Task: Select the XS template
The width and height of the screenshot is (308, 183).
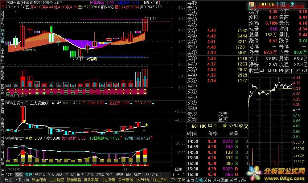Action: pyautogui.click(x=72, y=175)
